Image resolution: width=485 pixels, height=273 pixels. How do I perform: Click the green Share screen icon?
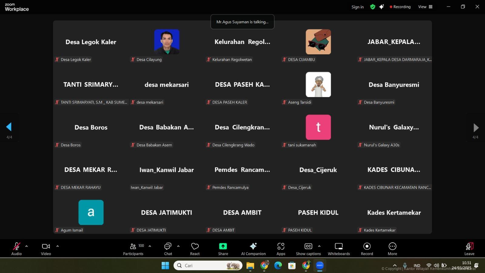pos(223,246)
